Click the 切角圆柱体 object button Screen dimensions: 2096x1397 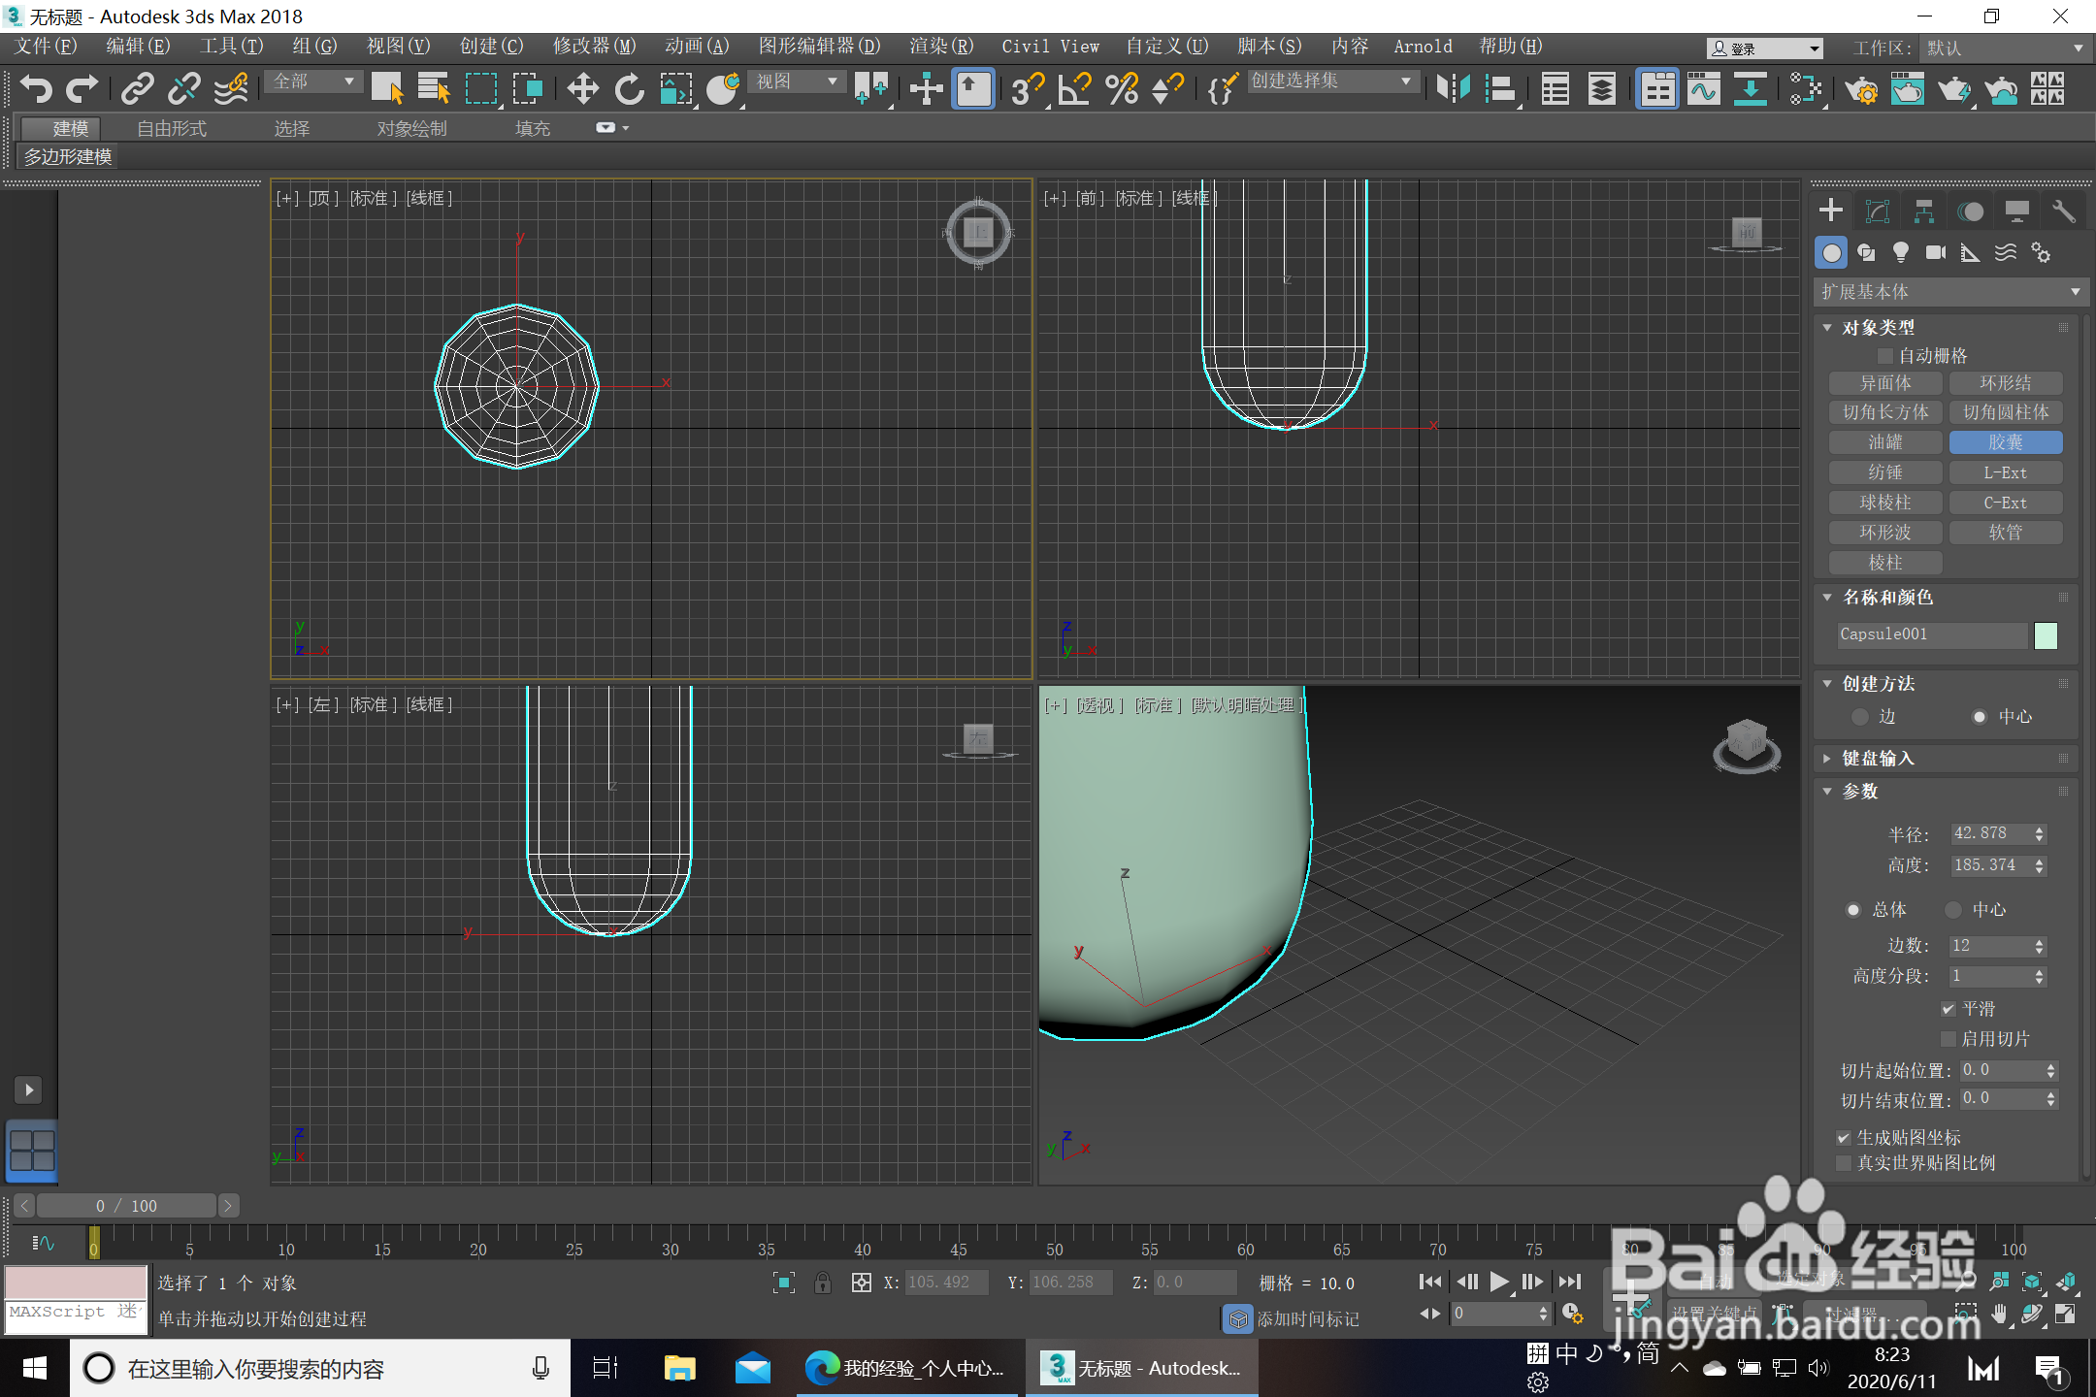coord(2005,412)
